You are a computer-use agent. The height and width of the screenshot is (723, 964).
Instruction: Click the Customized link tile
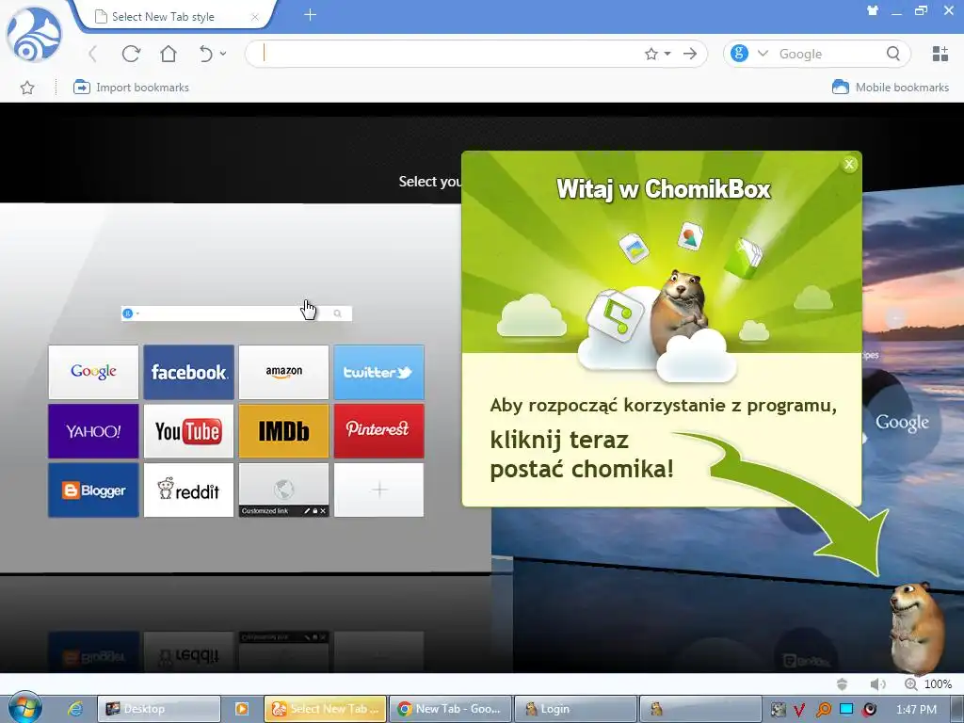284,490
